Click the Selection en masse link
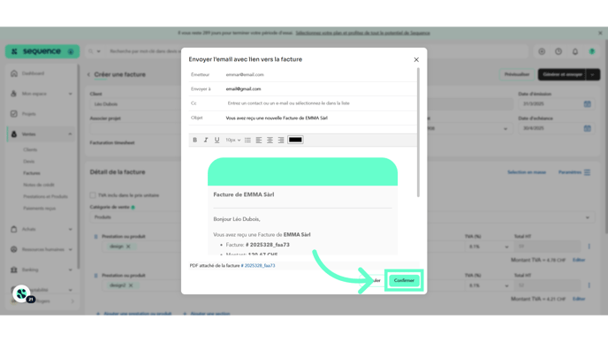This screenshot has width=608, height=342. tap(527, 172)
